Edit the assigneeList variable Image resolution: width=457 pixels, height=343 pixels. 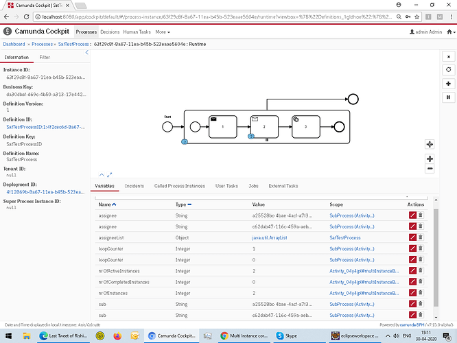pos(412,237)
